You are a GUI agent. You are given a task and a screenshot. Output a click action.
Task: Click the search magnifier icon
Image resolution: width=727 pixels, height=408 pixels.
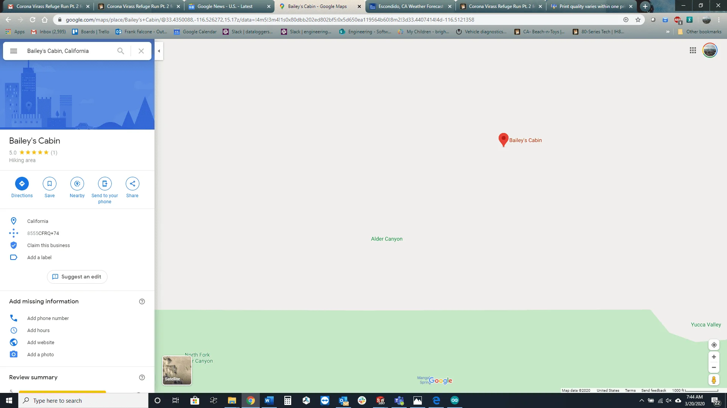tap(120, 51)
